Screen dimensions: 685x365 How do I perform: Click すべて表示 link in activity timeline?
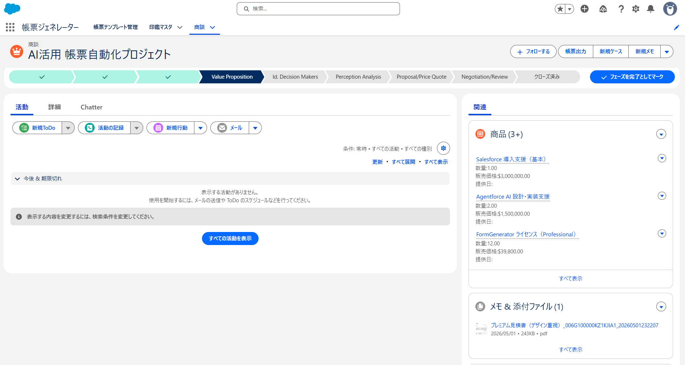436,162
